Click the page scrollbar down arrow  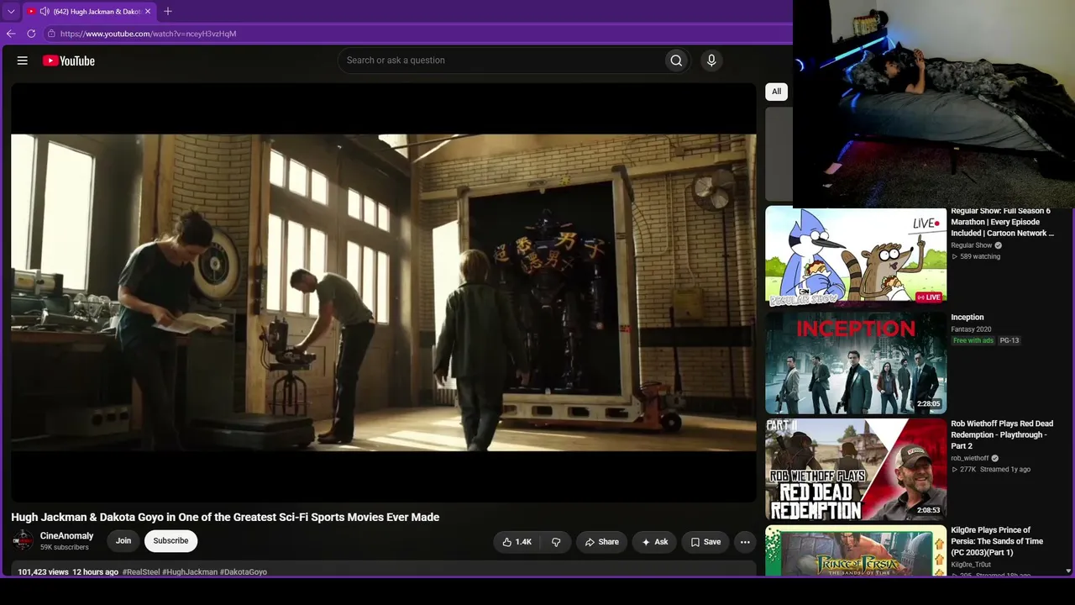(1068, 571)
